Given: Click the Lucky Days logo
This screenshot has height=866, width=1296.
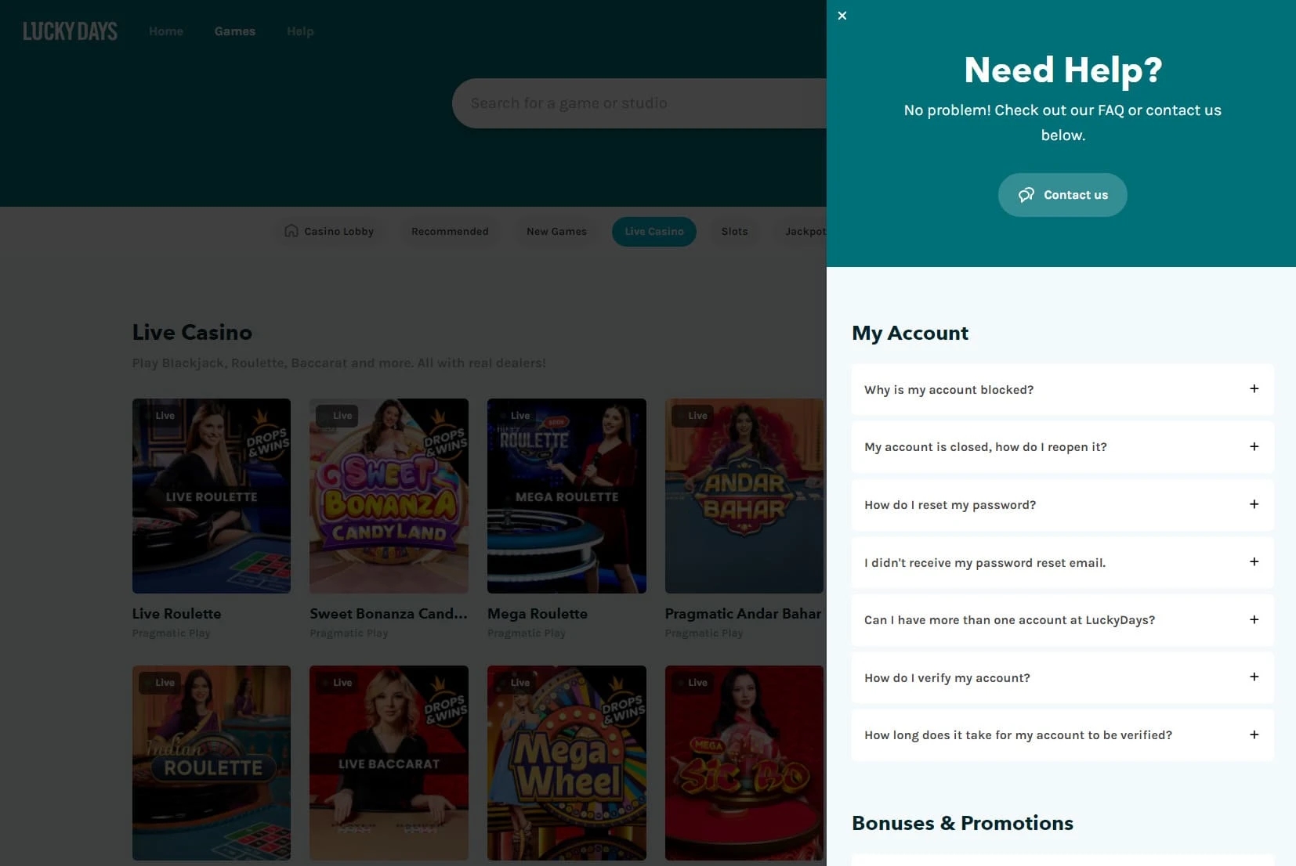Looking at the screenshot, I should coord(71,31).
